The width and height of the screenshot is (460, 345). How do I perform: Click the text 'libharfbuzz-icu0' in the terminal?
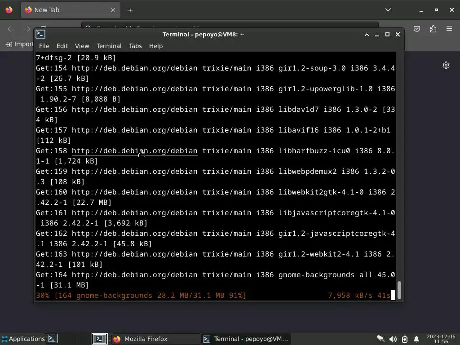[314, 151]
